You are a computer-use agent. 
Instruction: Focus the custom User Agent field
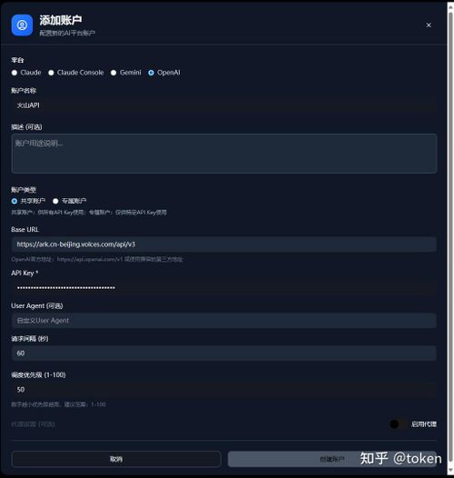(224, 321)
